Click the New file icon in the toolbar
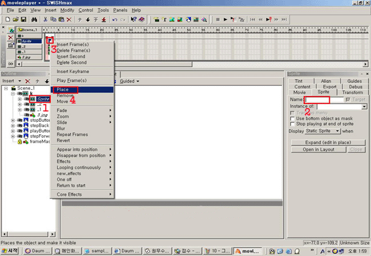This screenshot has height=256, width=371. point(7,19)
